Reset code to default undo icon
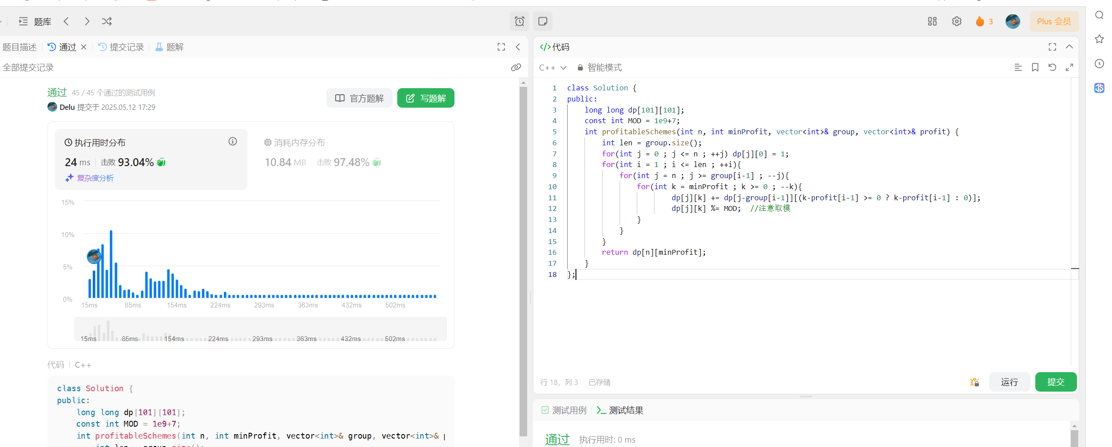Screen dimensions: 1112x447 coord(1052,67)
